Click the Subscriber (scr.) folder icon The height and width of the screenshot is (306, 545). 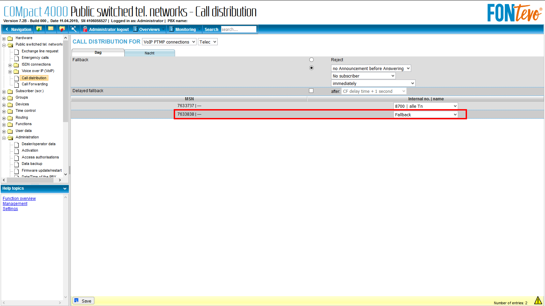10,91
